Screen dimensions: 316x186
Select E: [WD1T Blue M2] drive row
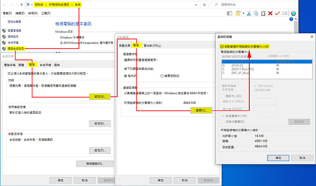[x=267, y=69]
